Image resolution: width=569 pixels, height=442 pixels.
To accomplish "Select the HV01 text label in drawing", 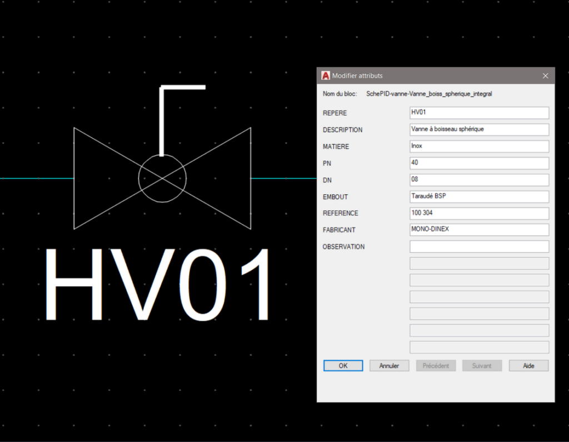I will click(157, 284).
